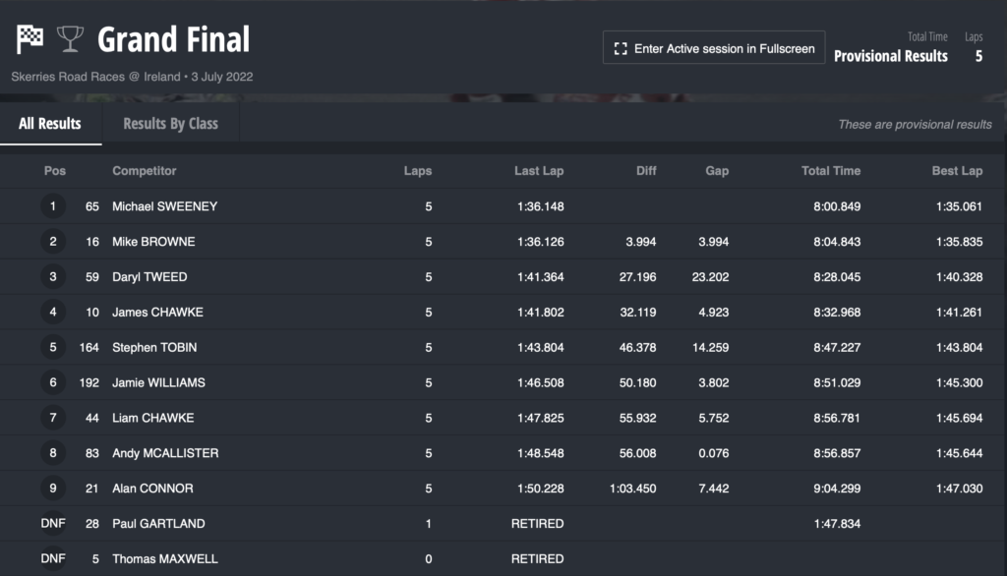Image resolution: width=1007 pixels, height=576 pixels.
Task: Click the DNF badge for Paul Gartland
Action: 53,523
